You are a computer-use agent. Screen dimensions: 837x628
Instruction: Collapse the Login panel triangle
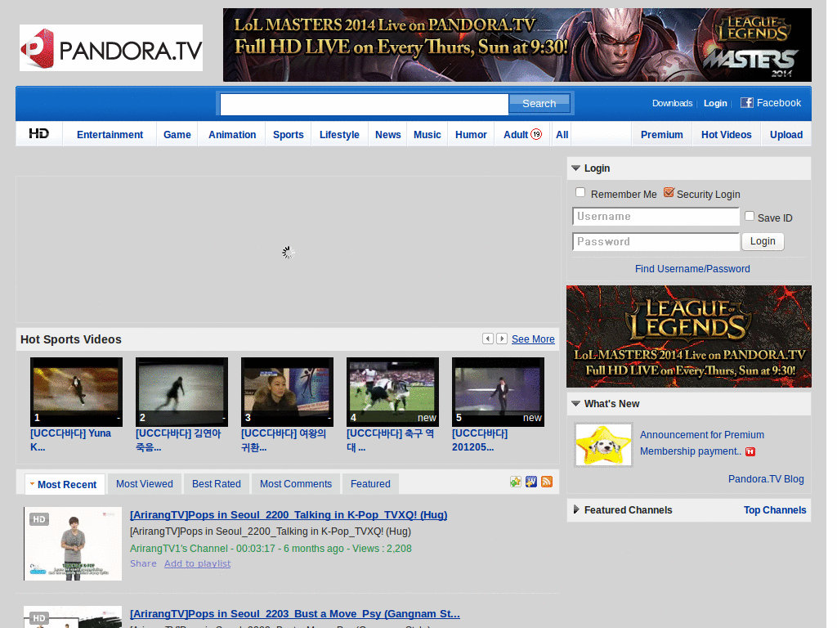coord(575,168)
